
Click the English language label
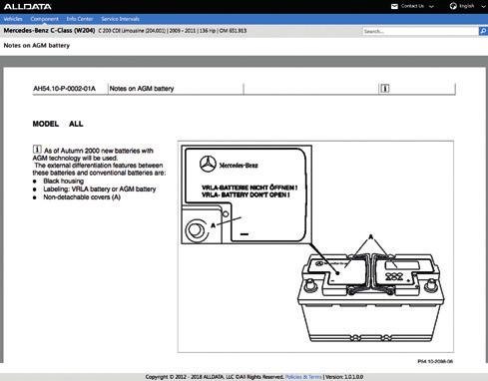pos(466,6)
